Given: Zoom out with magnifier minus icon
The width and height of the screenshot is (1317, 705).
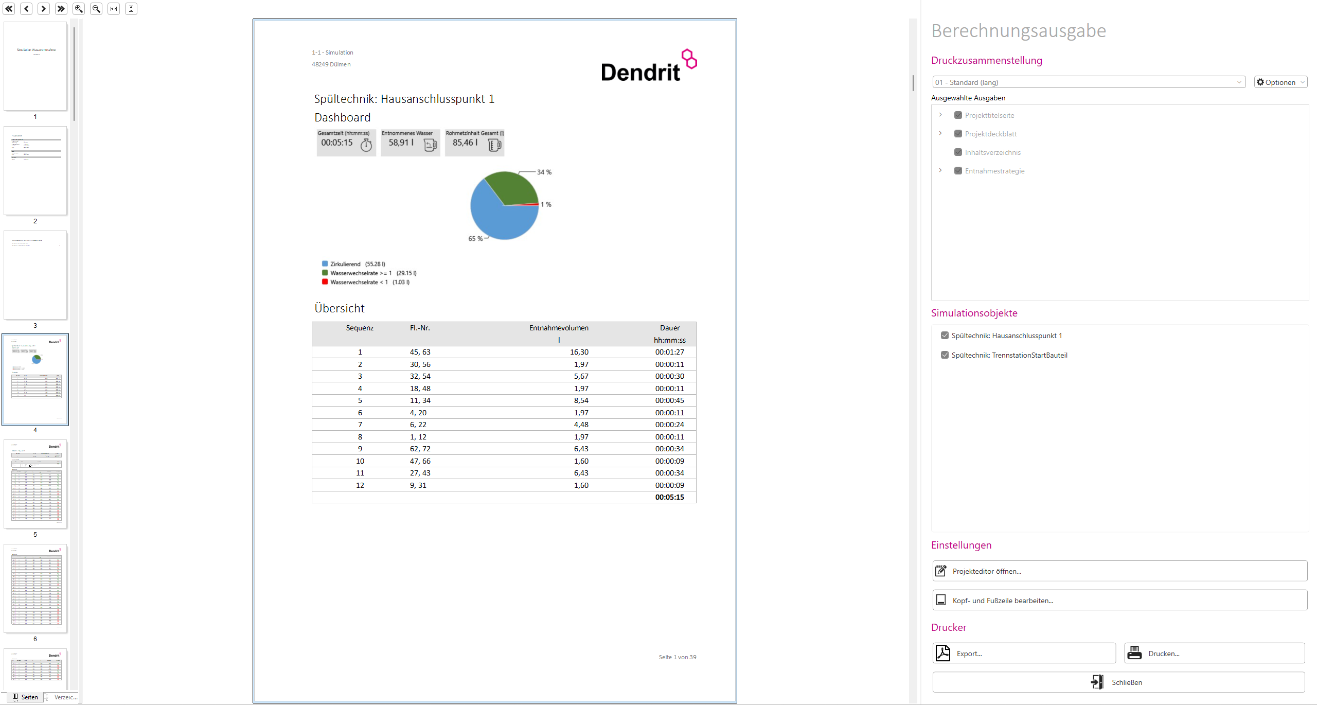Looking at the screenshot, I should point(96,9).
